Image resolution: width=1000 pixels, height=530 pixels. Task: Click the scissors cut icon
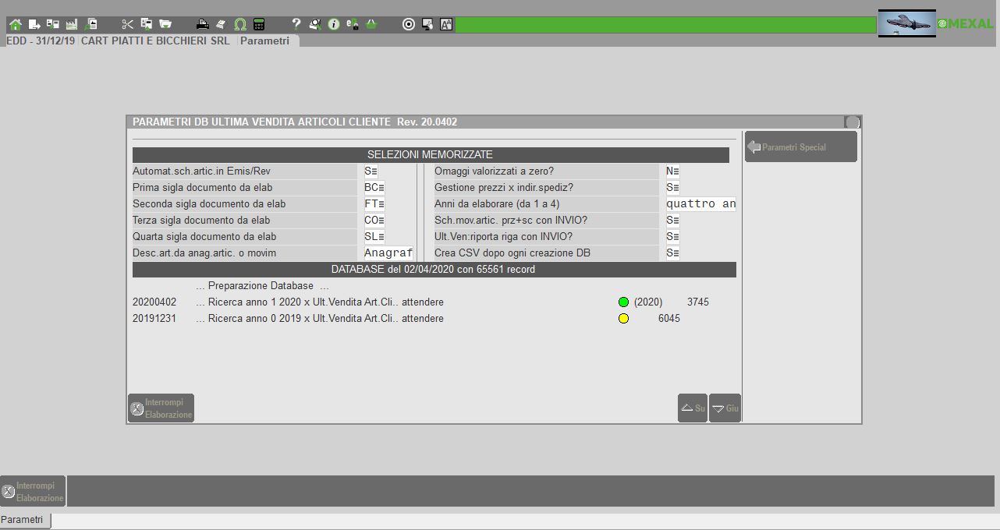pyautogui.click(x=128, y=24)
